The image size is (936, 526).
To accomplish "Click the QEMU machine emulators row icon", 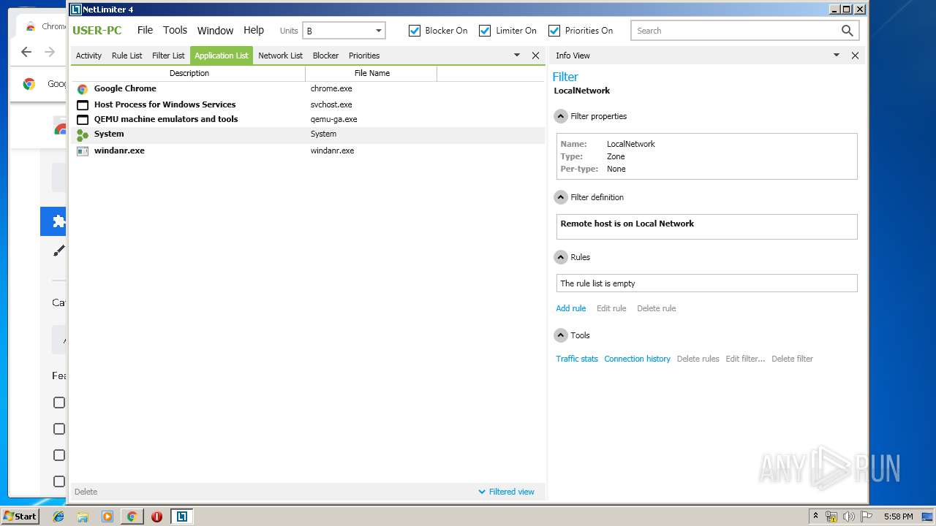I will [83, 120].
